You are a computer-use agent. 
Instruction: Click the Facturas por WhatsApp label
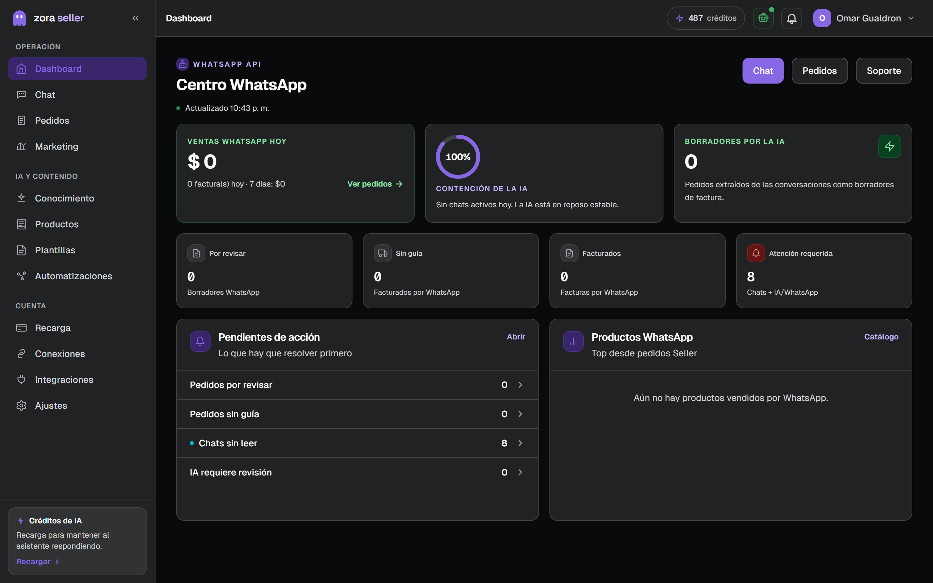[599, 292]
